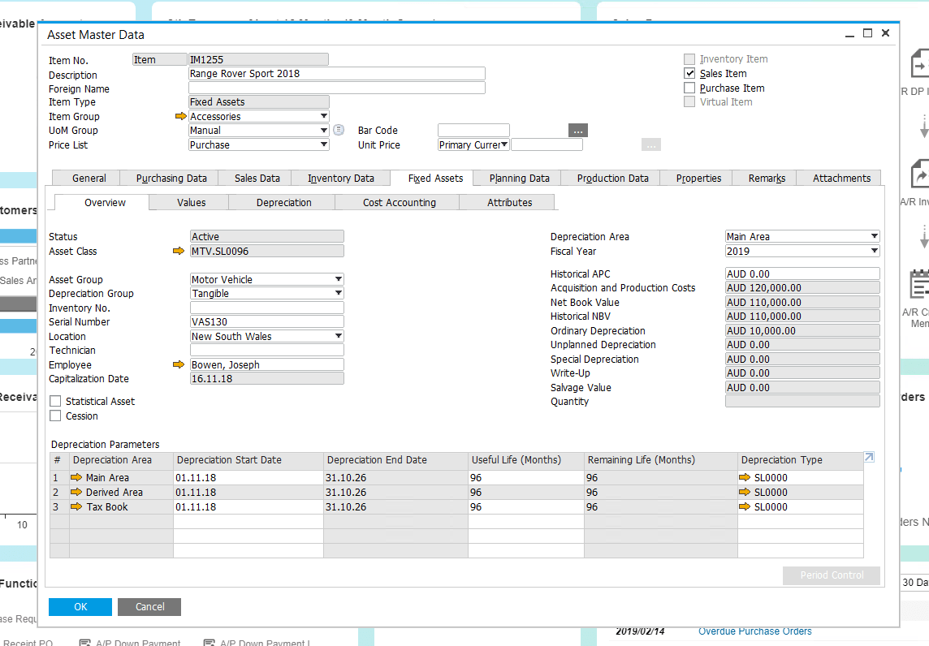Open the Planning Data tab

pos(520,179)
